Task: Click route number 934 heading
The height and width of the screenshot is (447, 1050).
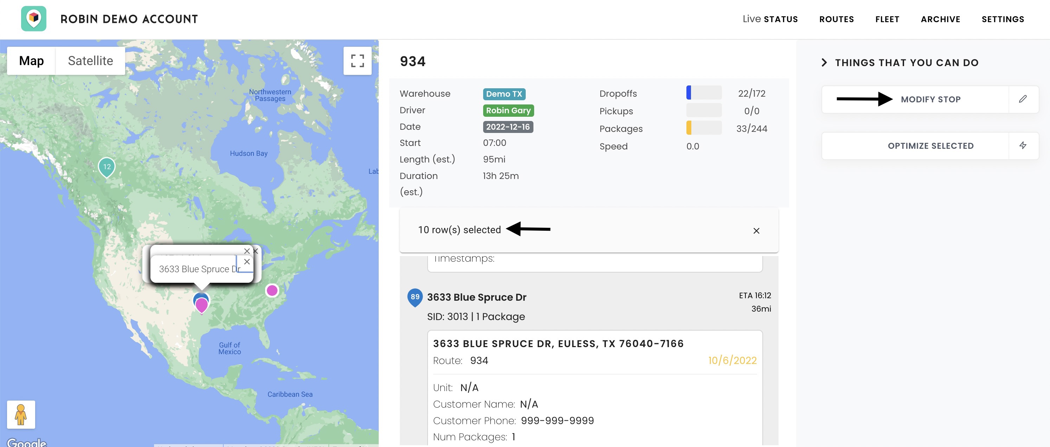Action: click(x=412, y=62)
